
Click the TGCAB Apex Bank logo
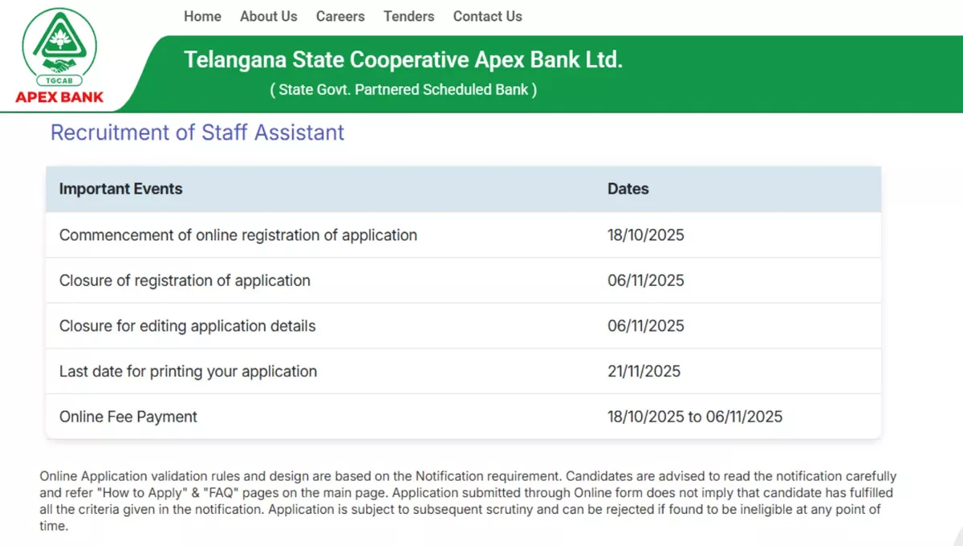59,56
